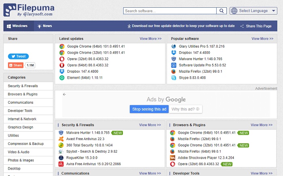Click the globe icon in language selector
The image size is (283, 176).
(x=234, y=11)
